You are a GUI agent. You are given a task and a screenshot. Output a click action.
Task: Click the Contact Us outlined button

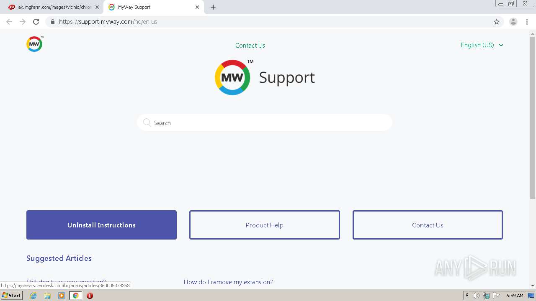point(428,225)
